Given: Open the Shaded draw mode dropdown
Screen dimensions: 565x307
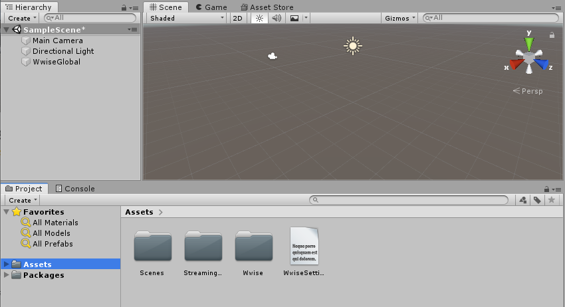Looking at the screenshot, I should tap(186, 18).
